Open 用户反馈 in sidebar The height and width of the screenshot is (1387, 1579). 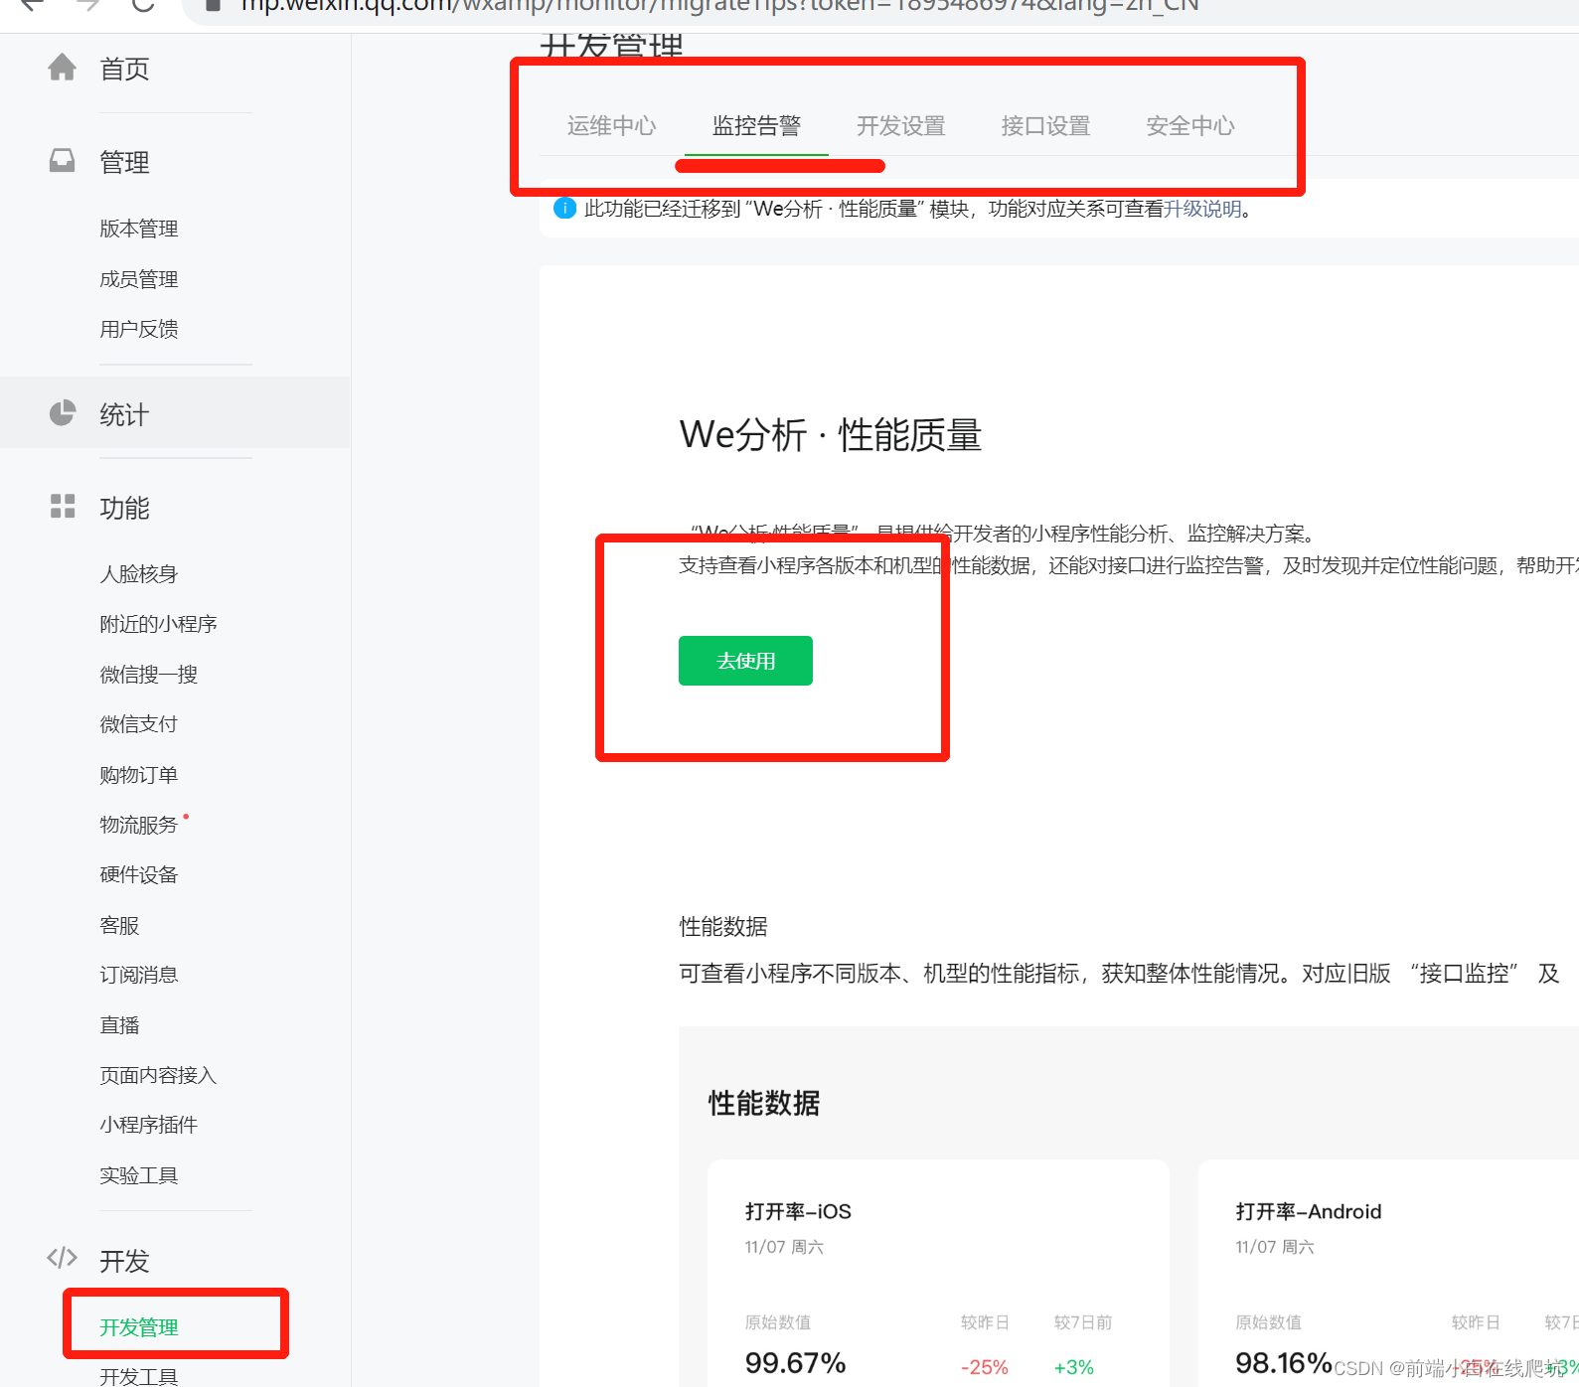click(139, 329)
